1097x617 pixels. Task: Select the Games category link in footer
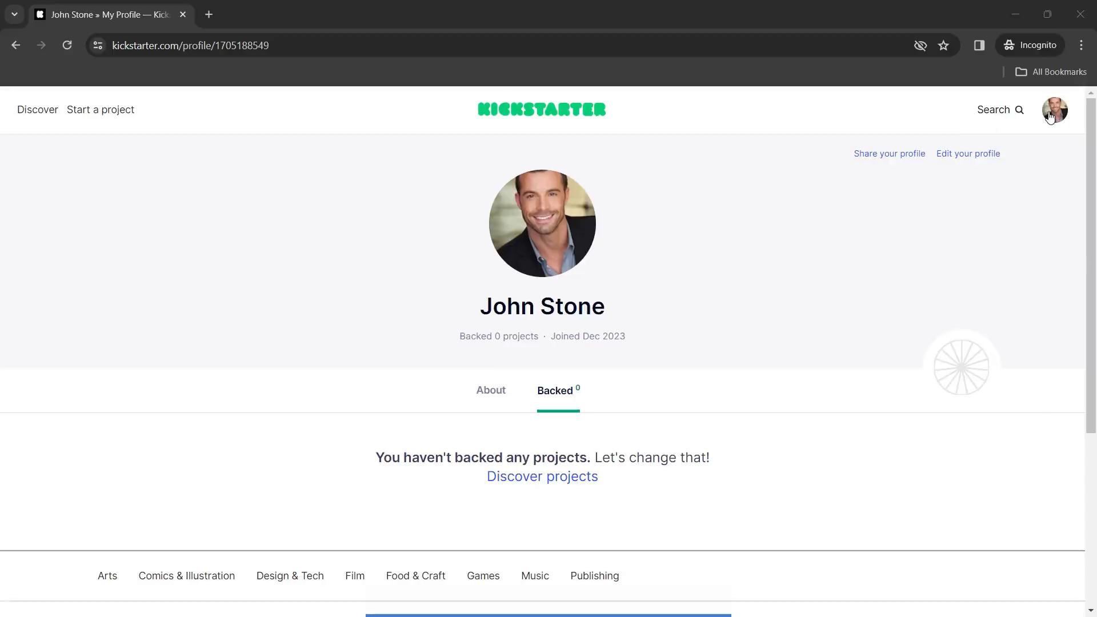click(x=483, y=575)
